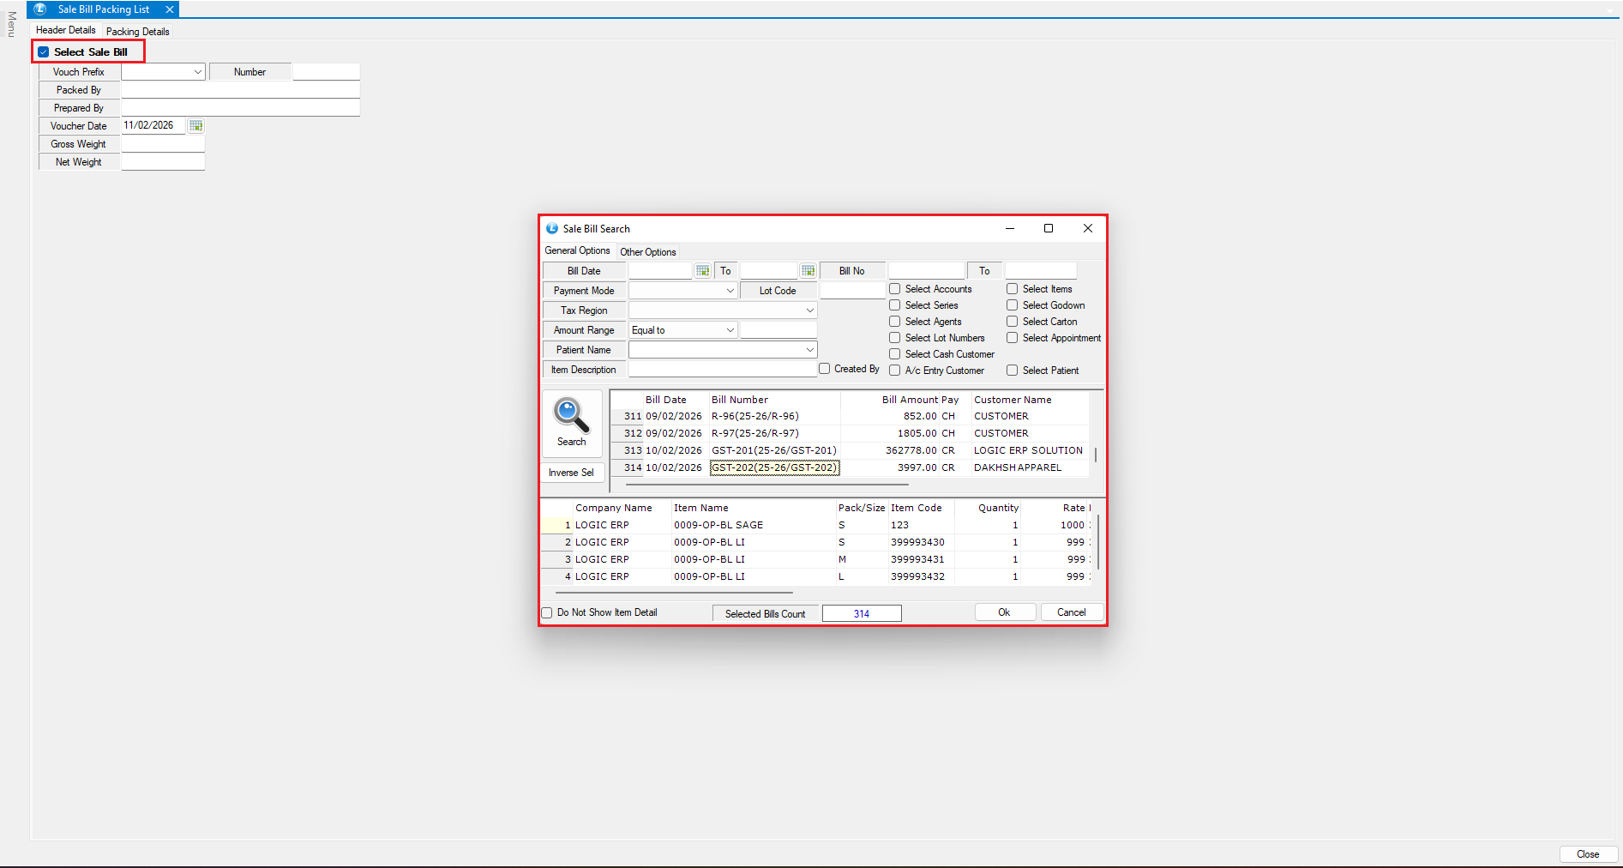Click the magnifier Search icon button
Viewport: 1623px width, 868px height.
571,422
